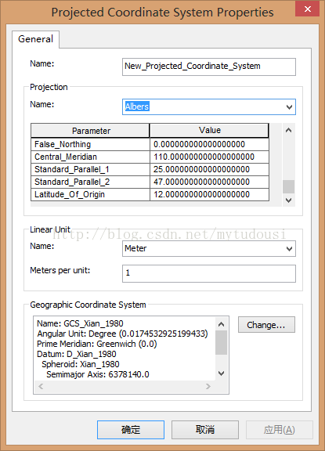The image size is (325, 451).
Task: Click the GCS info vertical scrollbar thumb
Action: point(221,343)
